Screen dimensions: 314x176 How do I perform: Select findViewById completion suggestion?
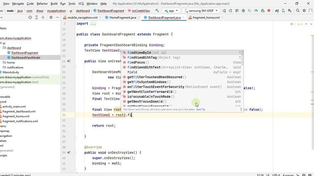[x=182, y=53]
